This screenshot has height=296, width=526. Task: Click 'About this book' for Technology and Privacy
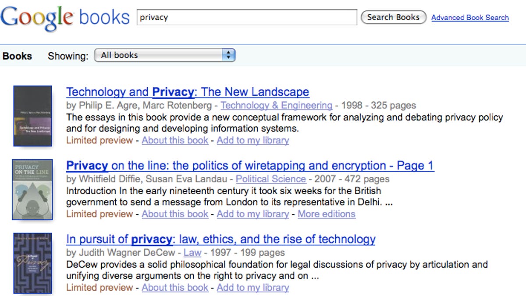pos(175,140)
